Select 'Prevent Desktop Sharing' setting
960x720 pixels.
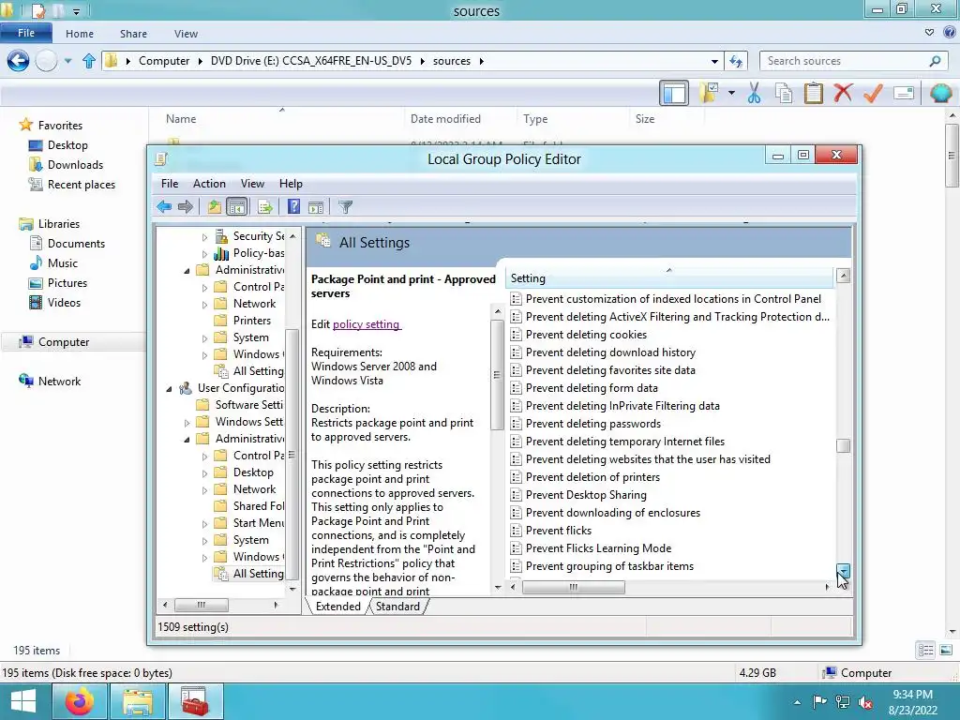[x=586, y=495]
